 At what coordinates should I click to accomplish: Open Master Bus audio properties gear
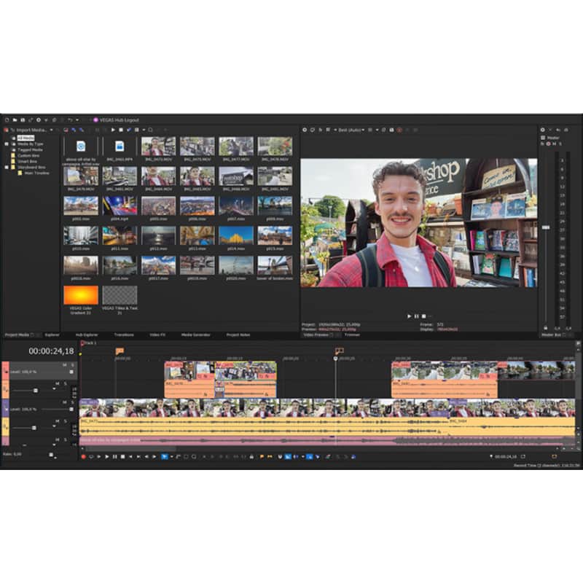click(x=542, y=130)
